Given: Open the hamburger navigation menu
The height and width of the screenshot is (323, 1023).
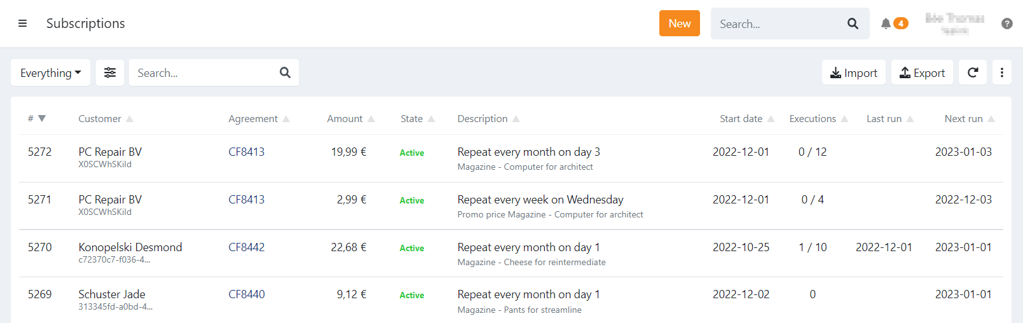Looking at the screenshot, I should pos(22,24).
